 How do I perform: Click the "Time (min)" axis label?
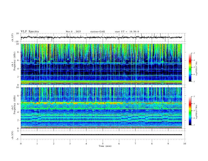[x=105, y=146]
